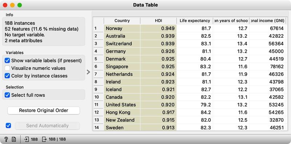Toggle the Send Automatically checkbox

pyautogui.click(x=8, y=125)
